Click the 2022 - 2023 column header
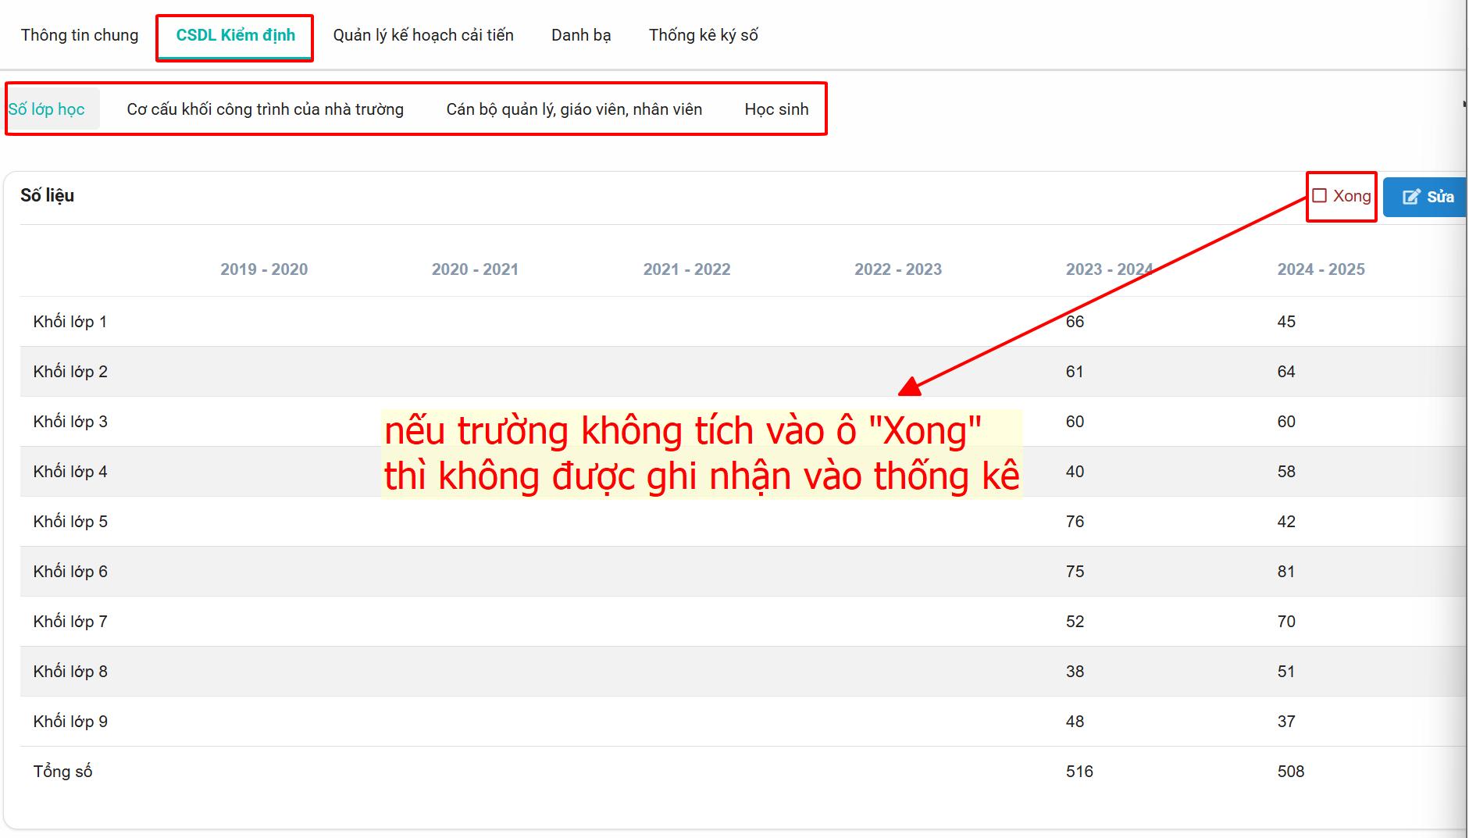Image resolution: width=1469 pixels, height=838 pixels. pyautogui.click(x=898, y=269)
